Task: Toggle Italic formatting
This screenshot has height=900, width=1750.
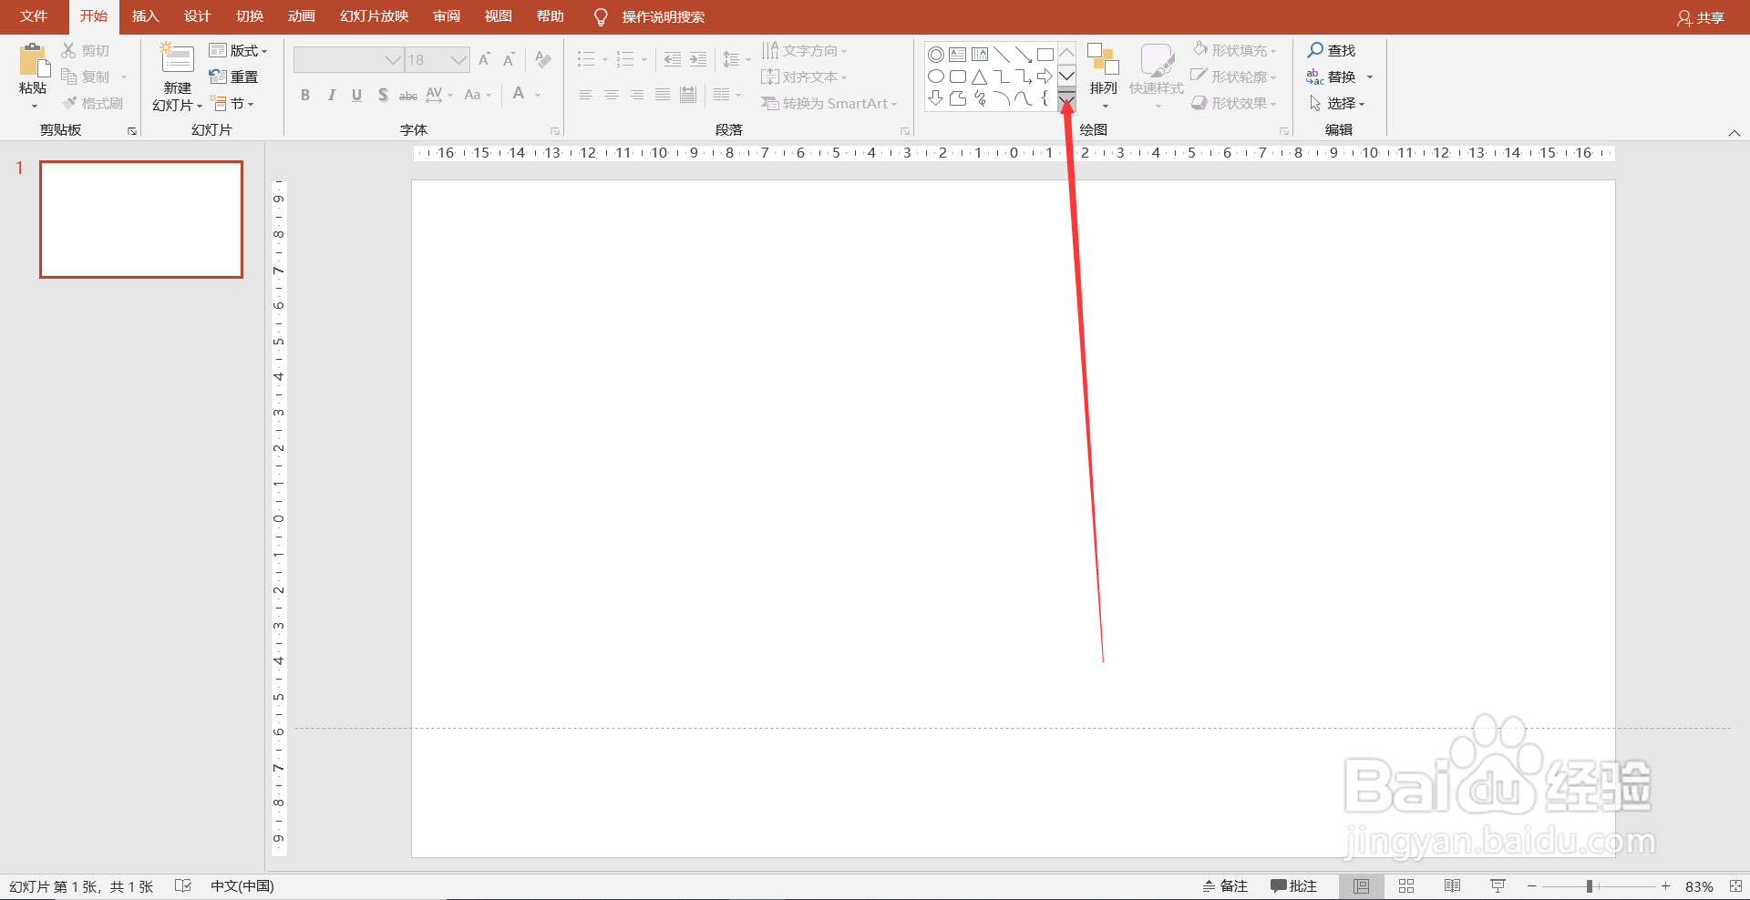Action: coord(331,95)
